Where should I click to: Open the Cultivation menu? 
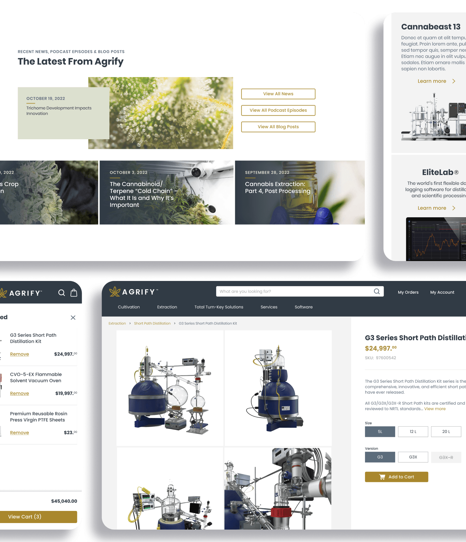(x=129, y=307)
